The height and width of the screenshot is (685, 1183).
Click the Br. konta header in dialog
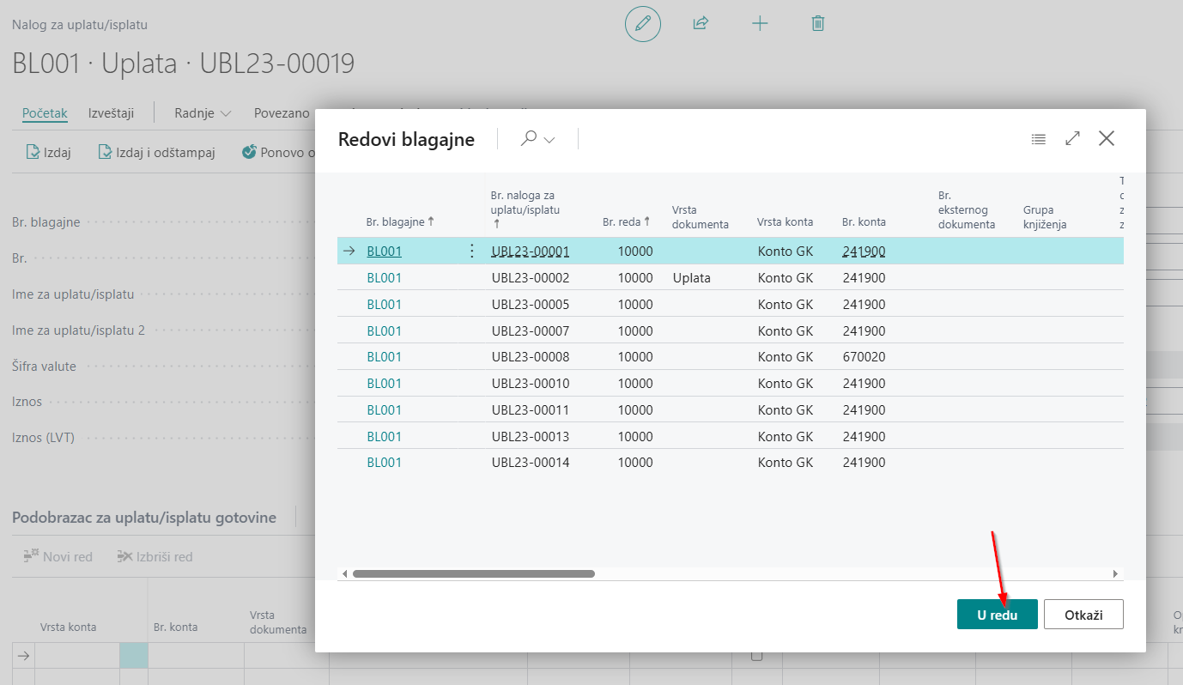click(x=864, y=221)
